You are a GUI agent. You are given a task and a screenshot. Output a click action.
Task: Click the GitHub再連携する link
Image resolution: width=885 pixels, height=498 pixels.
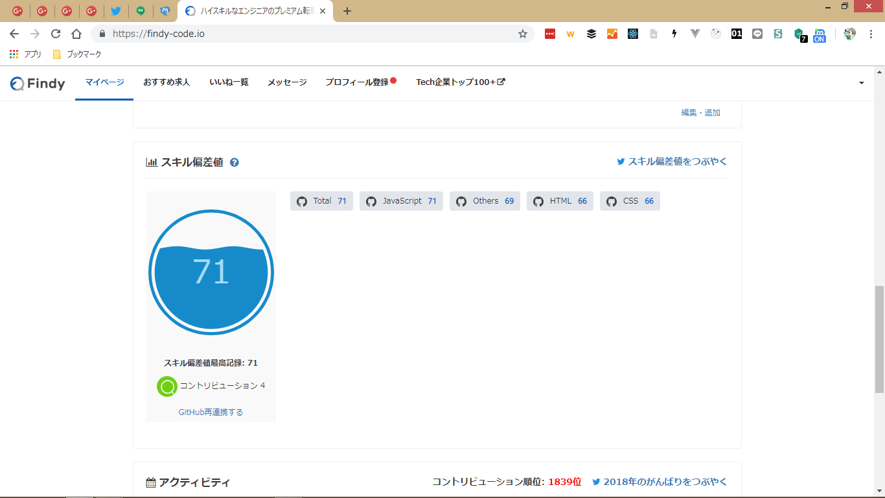coord(211,412)
